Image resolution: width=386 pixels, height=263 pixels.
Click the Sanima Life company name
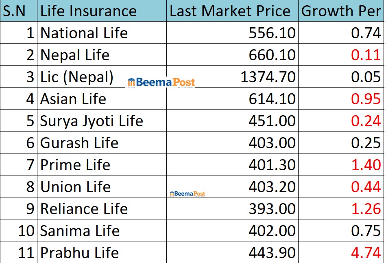tap(80, 231)
